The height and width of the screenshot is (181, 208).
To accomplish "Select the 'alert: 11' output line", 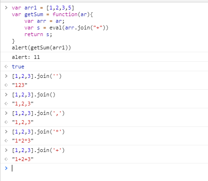I will pos(26,57).
